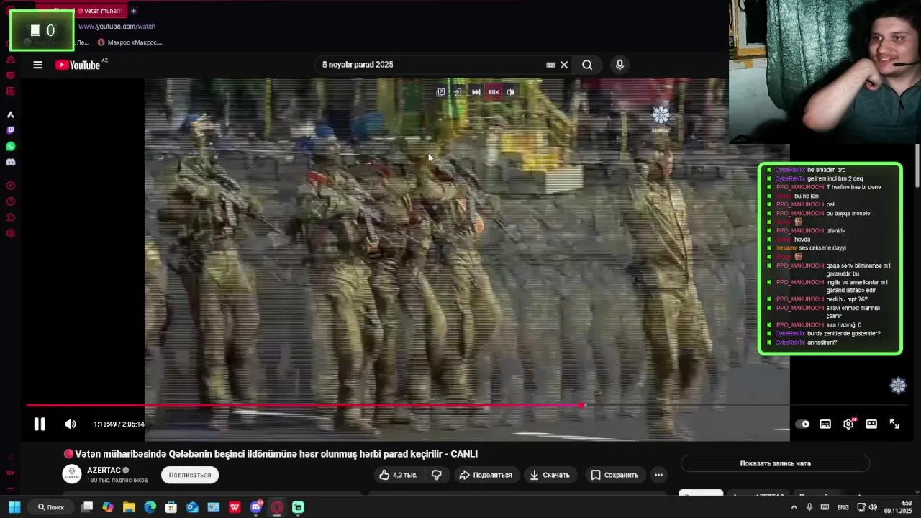Toggle video subtitles button
Viewport: 921px width, 518px height.
[x=825, y=424]
